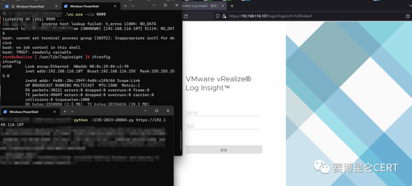Click the 'HWaddr 00:0c:29:84:c2:f0' text in the eth0 line

(x=101, y=66)
